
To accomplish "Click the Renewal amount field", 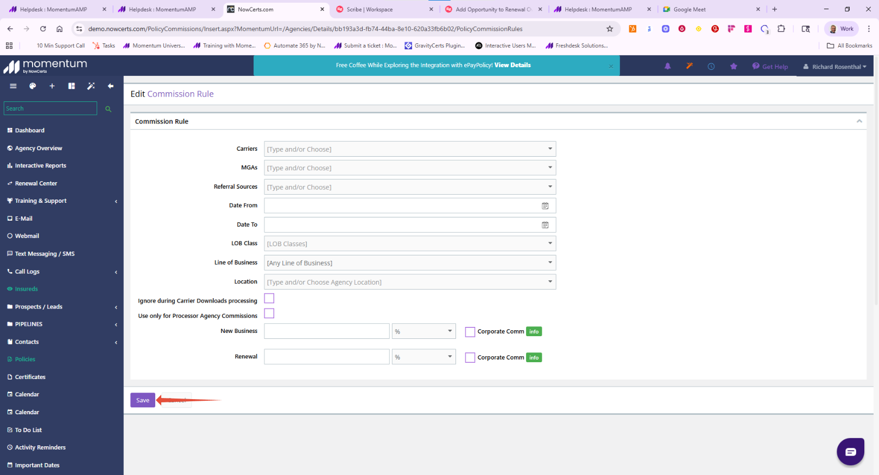I will pos(327,357).
